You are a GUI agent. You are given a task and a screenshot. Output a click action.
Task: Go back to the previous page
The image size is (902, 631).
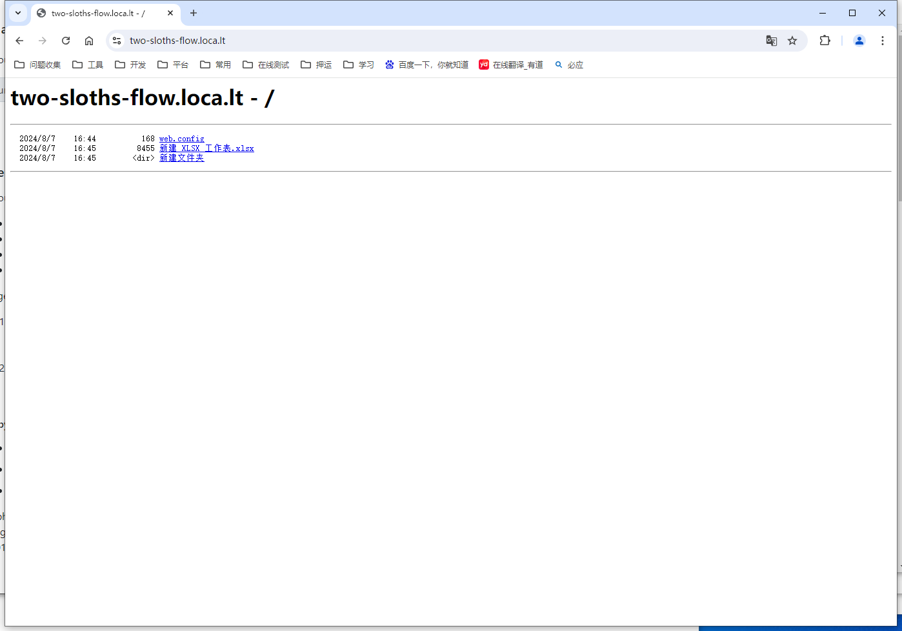tap(19, 41)
